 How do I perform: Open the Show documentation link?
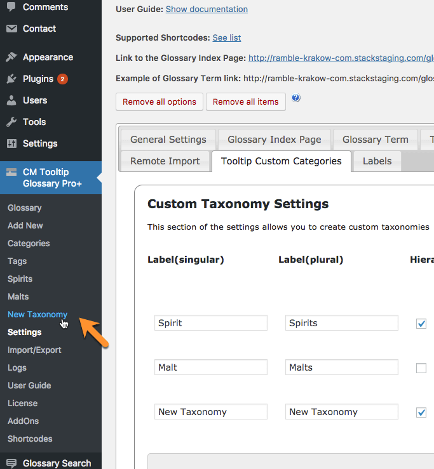click(x=207, y=10)
